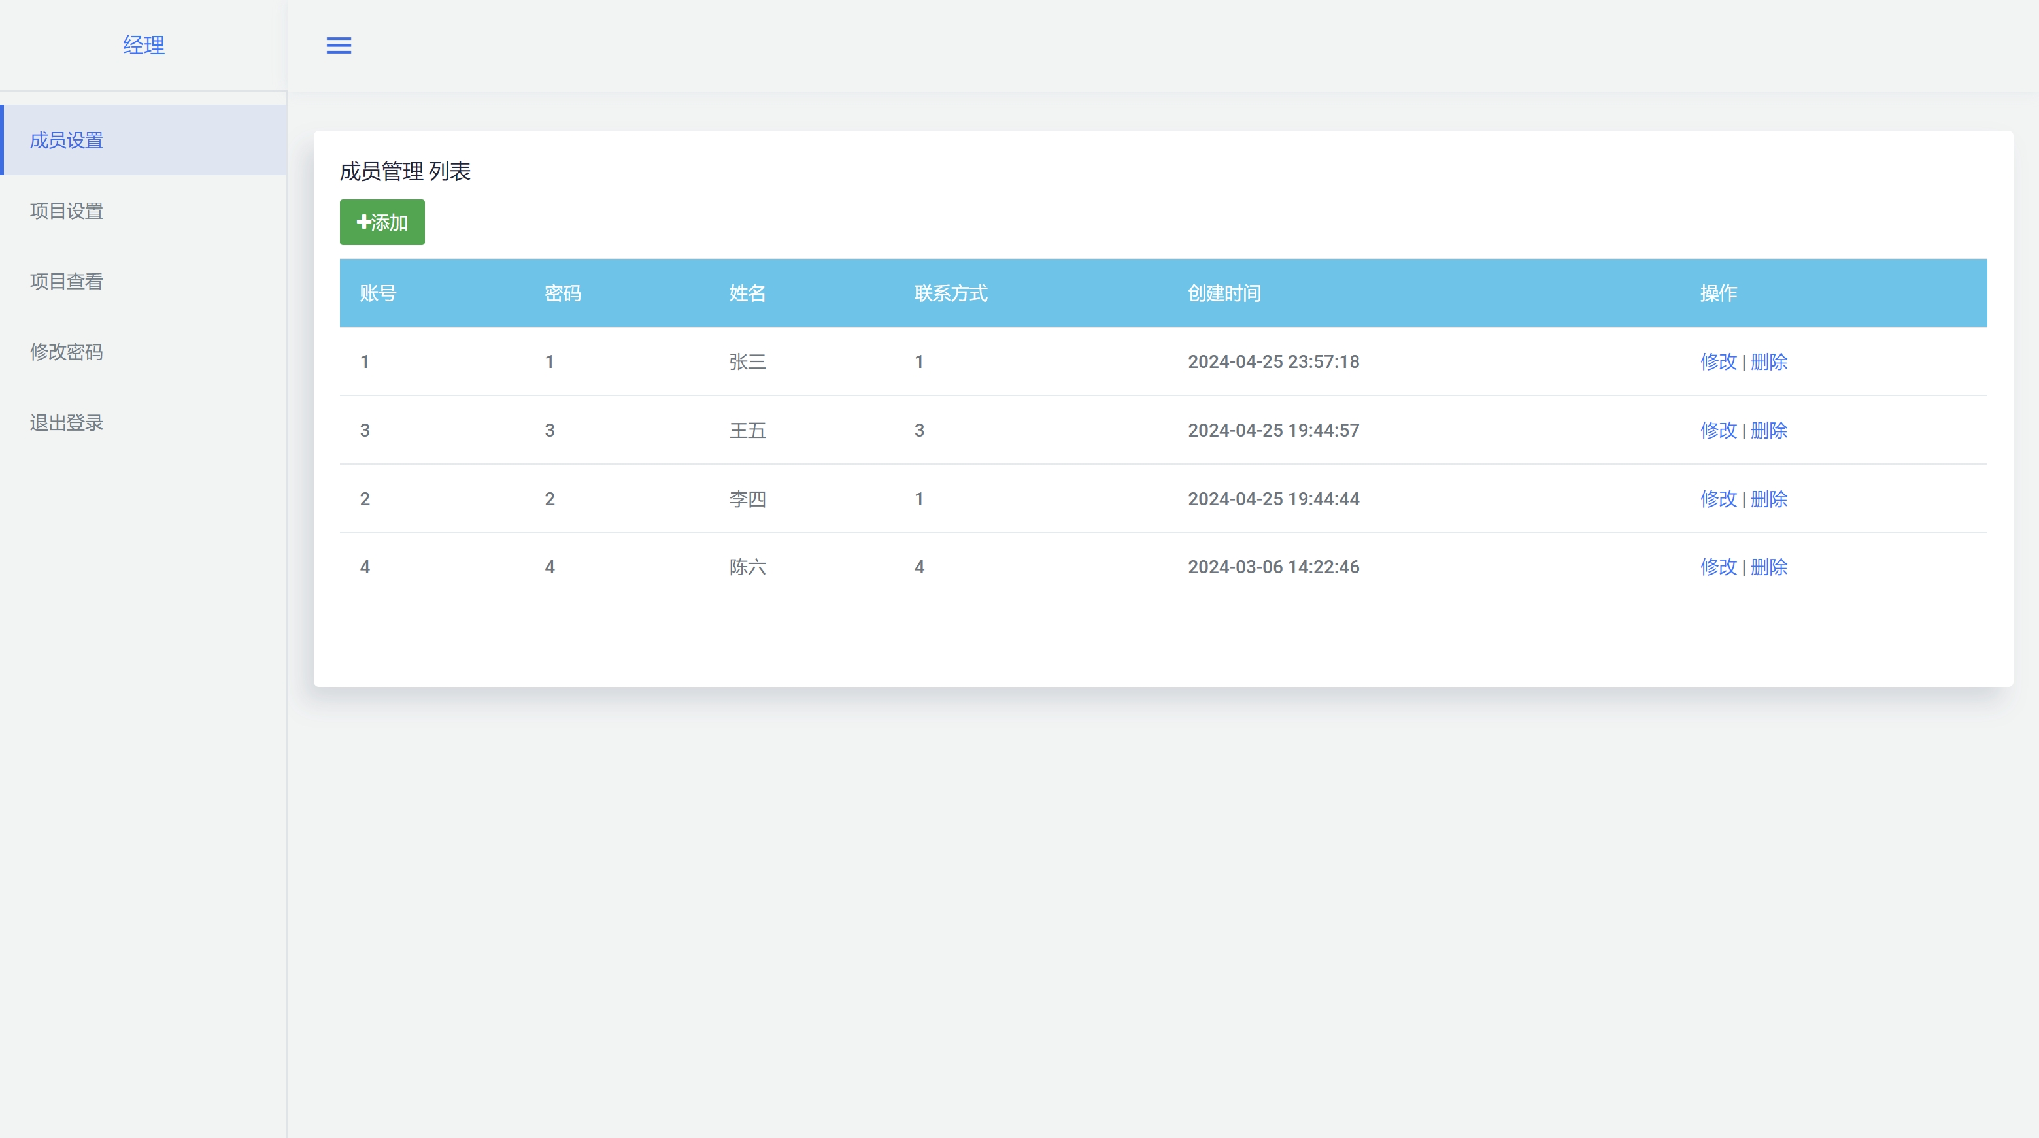Click 修改 for 李四

[x=1719, y=499]
